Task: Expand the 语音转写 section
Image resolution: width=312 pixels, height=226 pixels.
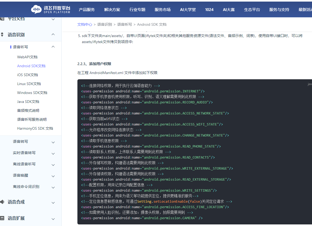Action: tap(53, 142)
